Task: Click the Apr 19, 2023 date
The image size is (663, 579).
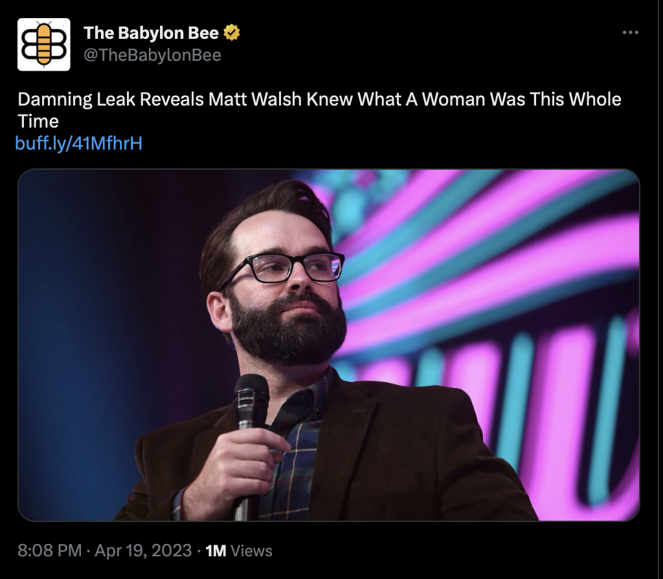Action: tap(143, 551)
